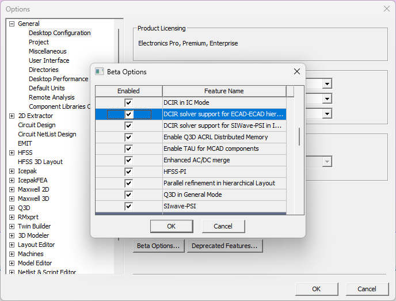Select Project under General
The image size is (396, 301).
pyautogui.click(x=39, y=42)
